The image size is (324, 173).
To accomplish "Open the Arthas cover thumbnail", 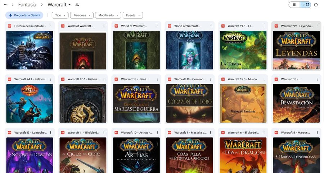I will (x=136, y=155).
